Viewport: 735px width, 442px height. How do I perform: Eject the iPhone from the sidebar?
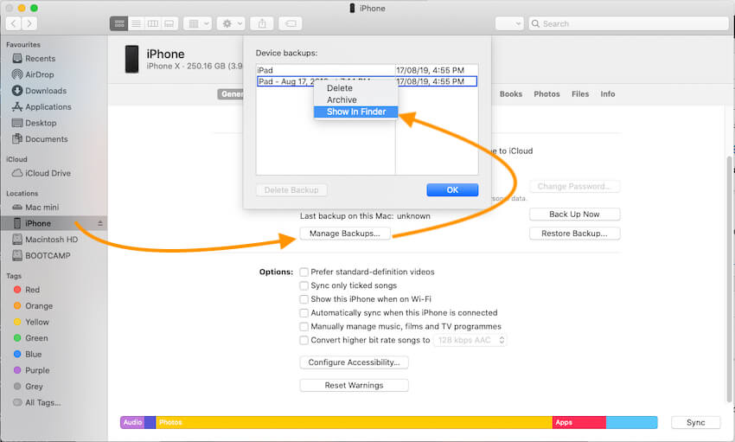coord(99,223)
